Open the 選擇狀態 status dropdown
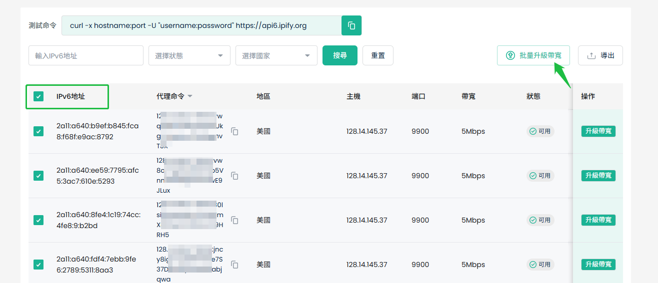Viewport: 658px width, 283px height. (x=189, y=55)
